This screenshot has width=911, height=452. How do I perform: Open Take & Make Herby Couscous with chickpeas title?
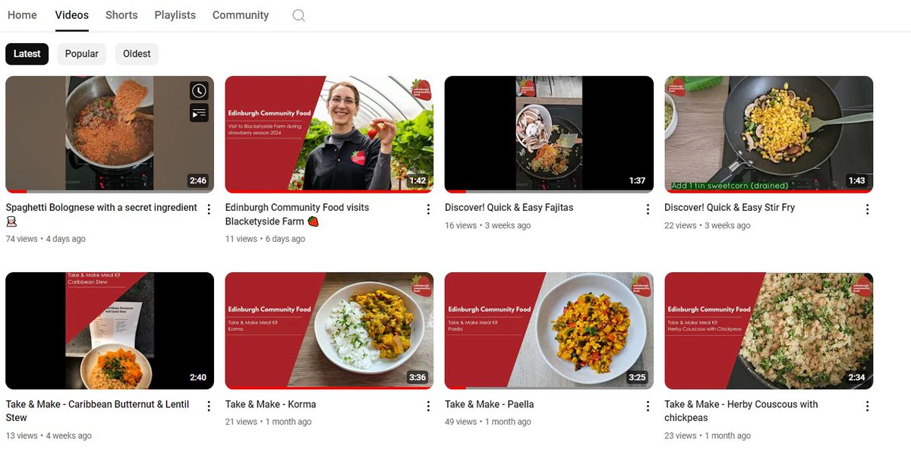(741, 411)
